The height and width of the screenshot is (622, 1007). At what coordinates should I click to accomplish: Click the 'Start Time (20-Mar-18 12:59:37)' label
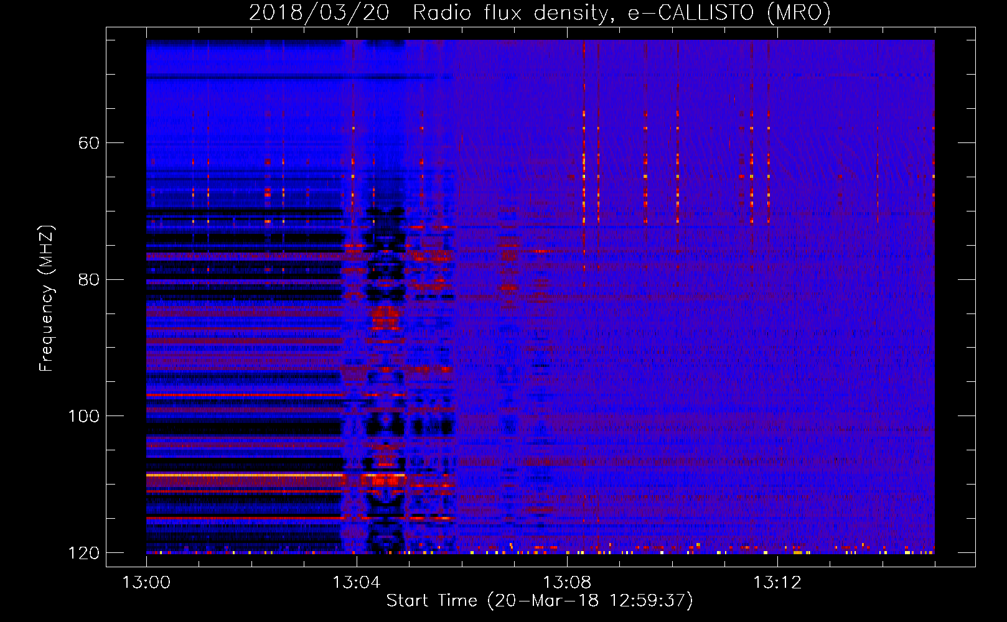pos(540,601)
